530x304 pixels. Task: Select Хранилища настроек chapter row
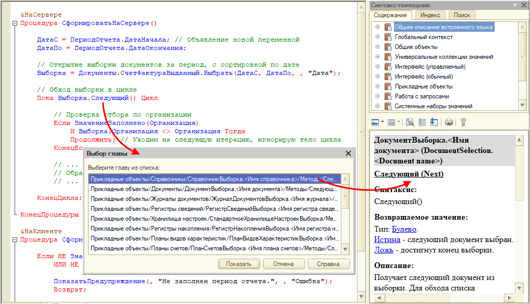pos(215,219)
